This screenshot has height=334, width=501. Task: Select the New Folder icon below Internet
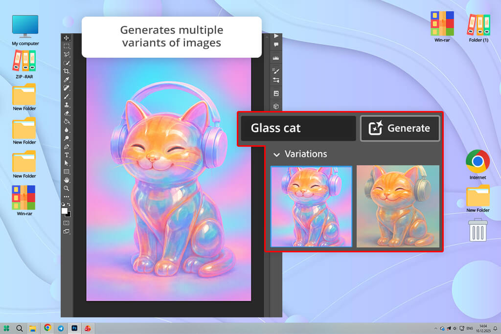pos(478,199)
